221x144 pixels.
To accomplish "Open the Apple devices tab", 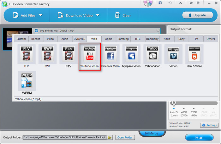I will point(109,39).
